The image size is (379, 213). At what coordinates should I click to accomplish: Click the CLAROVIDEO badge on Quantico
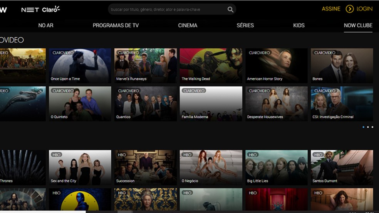[128, 91]
